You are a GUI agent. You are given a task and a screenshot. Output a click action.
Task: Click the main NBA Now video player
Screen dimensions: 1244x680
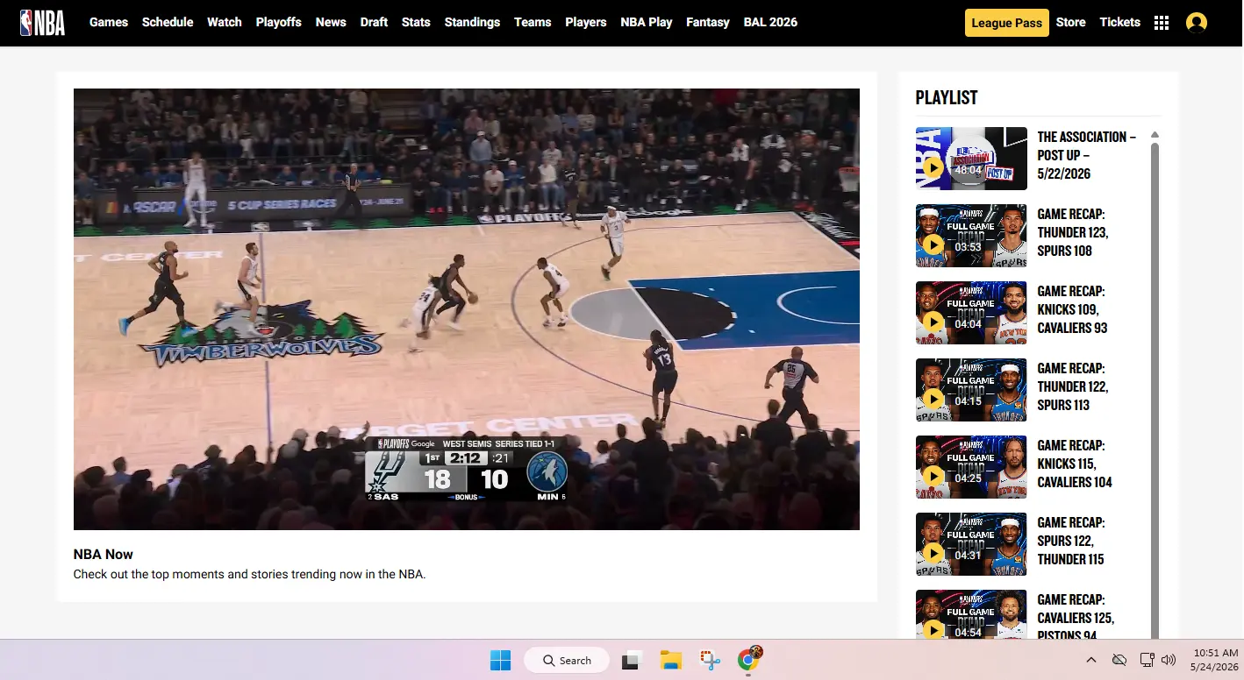(467, 309)
